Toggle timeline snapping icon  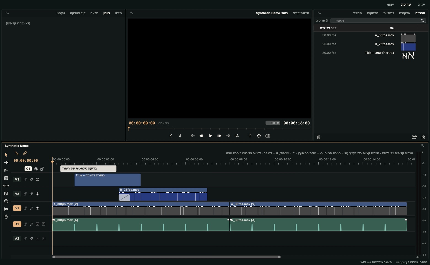(17, 153)
